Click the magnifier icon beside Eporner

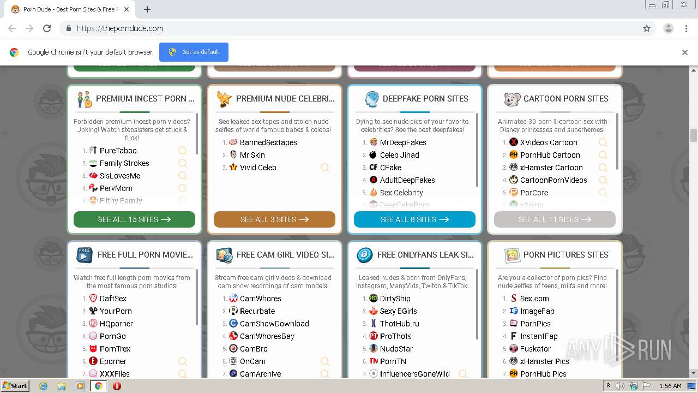tap(183, 361)
